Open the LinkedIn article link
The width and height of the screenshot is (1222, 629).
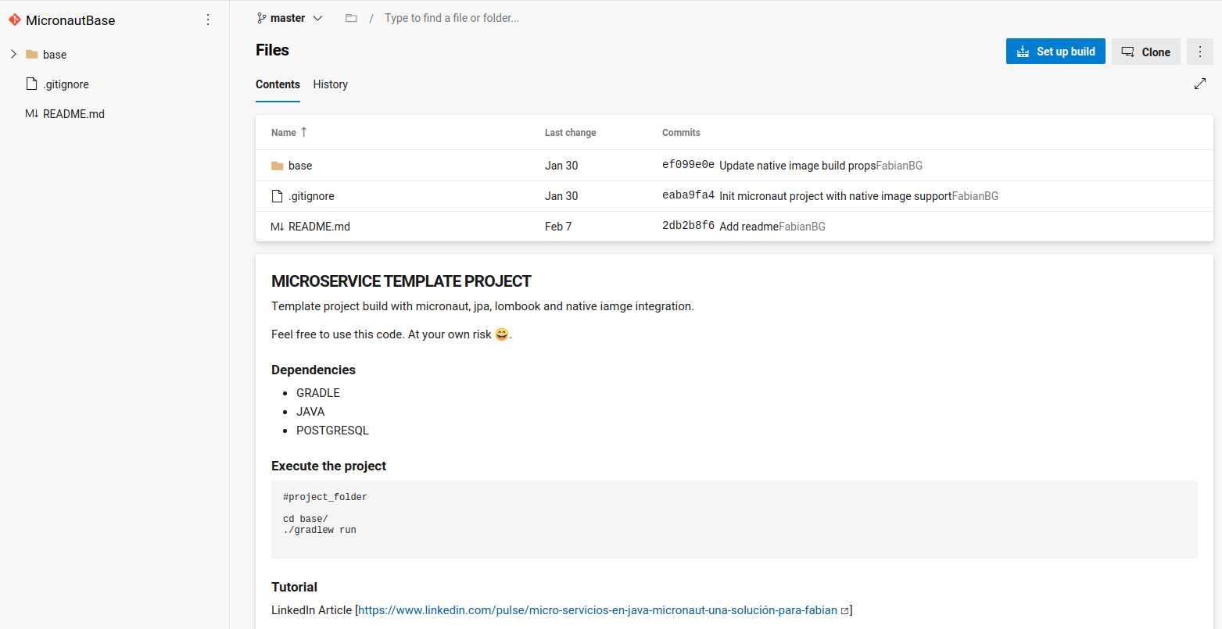point(597,610)
